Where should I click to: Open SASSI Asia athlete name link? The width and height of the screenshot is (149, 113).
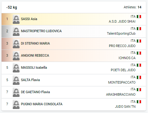click(x=29, y=19)
